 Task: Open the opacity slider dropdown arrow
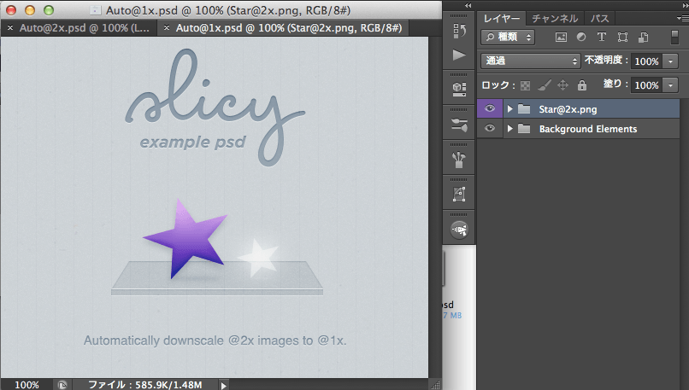(670, 61)
